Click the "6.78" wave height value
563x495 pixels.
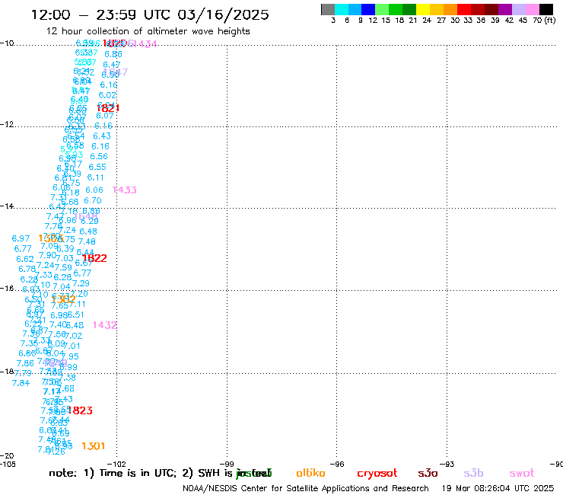pyautogui.click(x=27, y=270)
